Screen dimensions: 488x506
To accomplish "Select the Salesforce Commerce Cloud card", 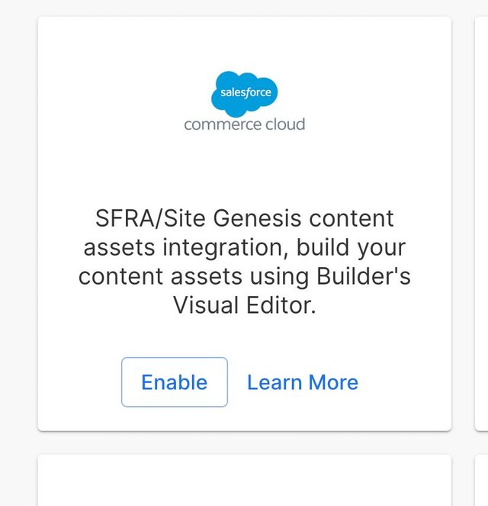I will 244,224.
